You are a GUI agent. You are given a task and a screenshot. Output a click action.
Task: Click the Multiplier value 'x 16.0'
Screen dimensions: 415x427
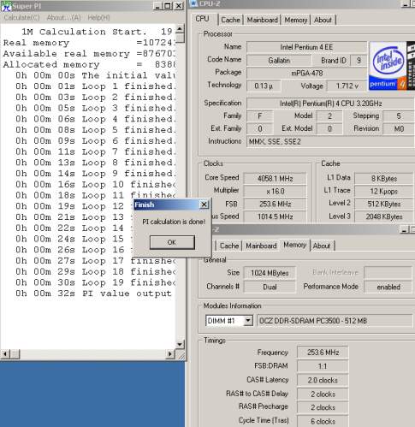click(x=276, y=191)
